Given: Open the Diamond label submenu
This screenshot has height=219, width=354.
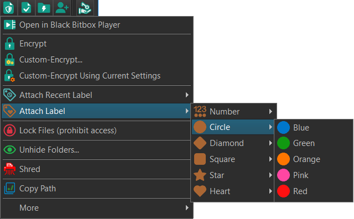Looking at the screenshot, I should click(x=233, y=143).
